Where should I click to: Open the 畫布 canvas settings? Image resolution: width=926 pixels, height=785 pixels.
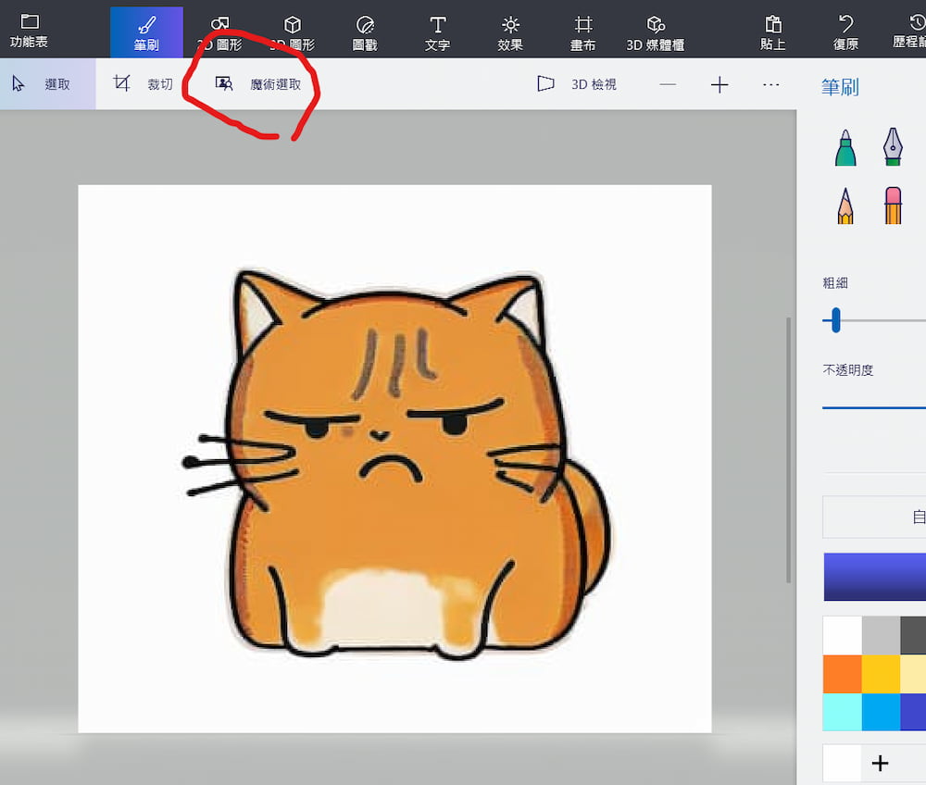582,31
